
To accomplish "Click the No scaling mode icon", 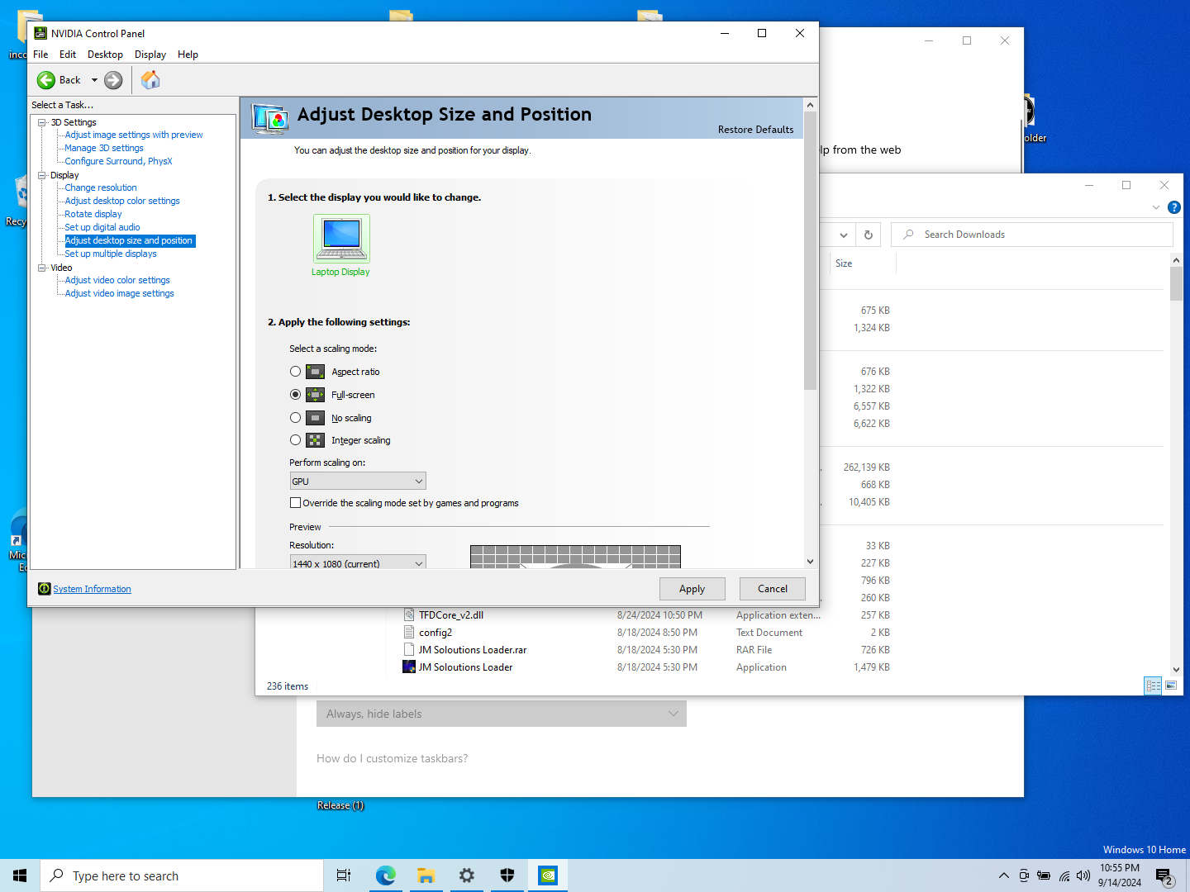I will coord(316,418).
